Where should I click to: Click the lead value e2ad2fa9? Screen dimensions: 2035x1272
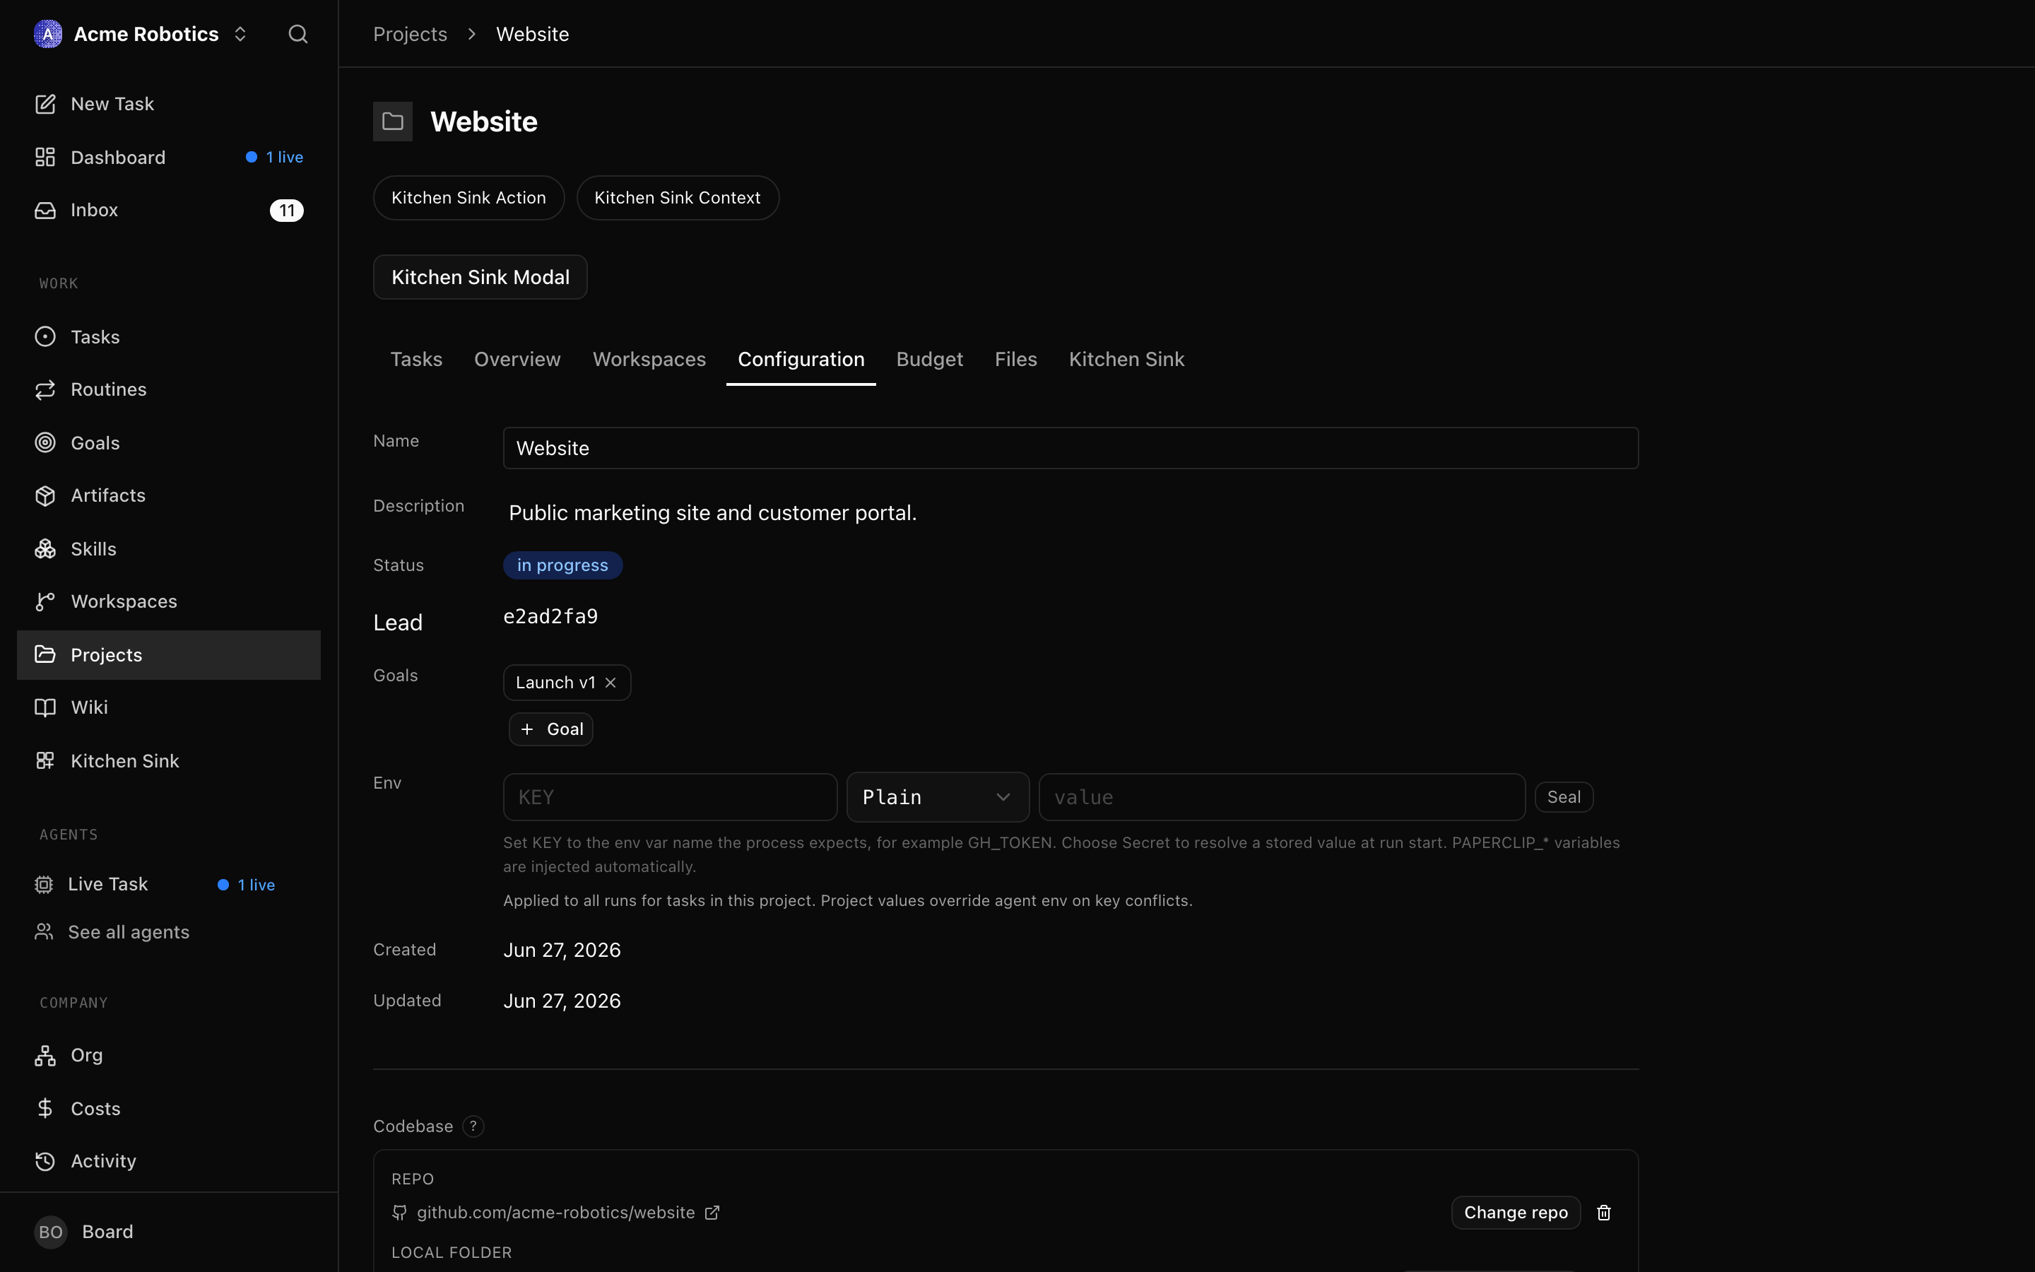click(x=550, y=617)
